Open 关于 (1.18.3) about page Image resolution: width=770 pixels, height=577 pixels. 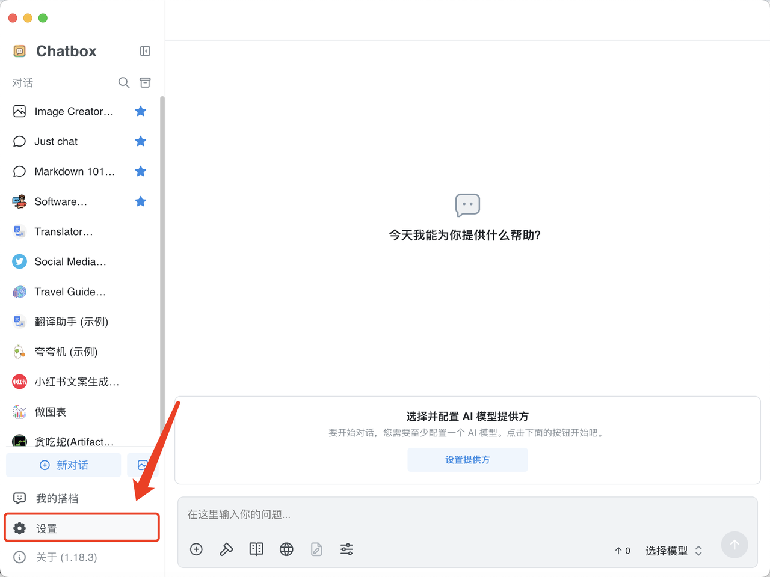point(66,557)
